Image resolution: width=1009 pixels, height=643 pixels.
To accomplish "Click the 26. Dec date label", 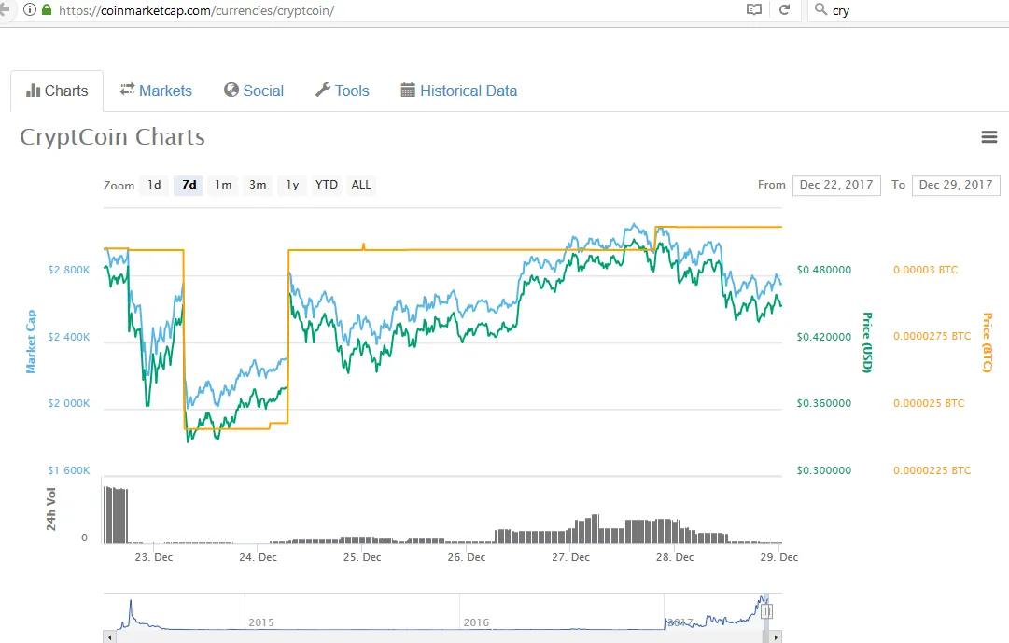I will point(467,557).
